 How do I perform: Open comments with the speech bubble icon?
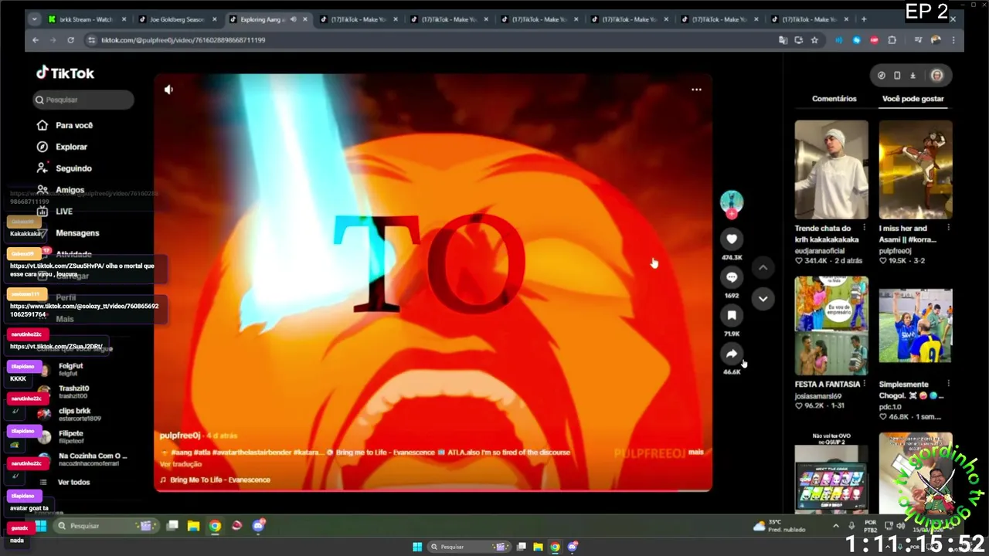click(x=732, y=277)
